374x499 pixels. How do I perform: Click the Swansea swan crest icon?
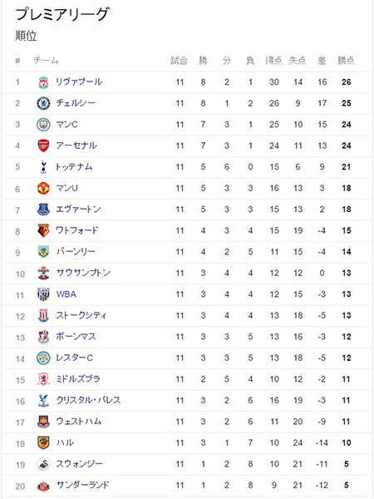click(43, 464)
